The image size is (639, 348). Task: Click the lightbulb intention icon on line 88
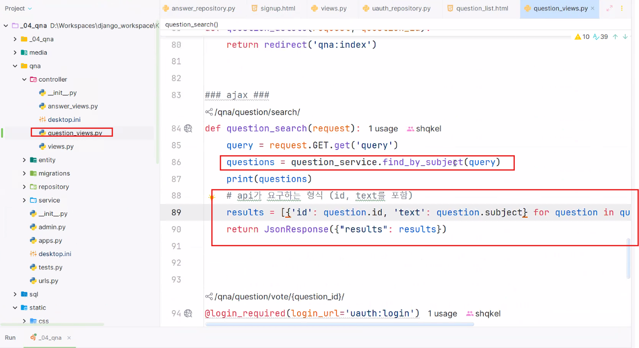point(212,197)
